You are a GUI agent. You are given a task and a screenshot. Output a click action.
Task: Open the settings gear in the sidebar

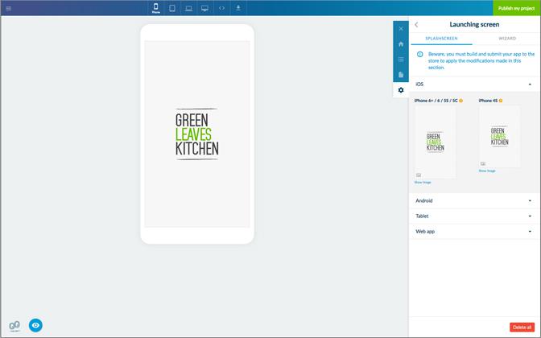tap(401, 90)
